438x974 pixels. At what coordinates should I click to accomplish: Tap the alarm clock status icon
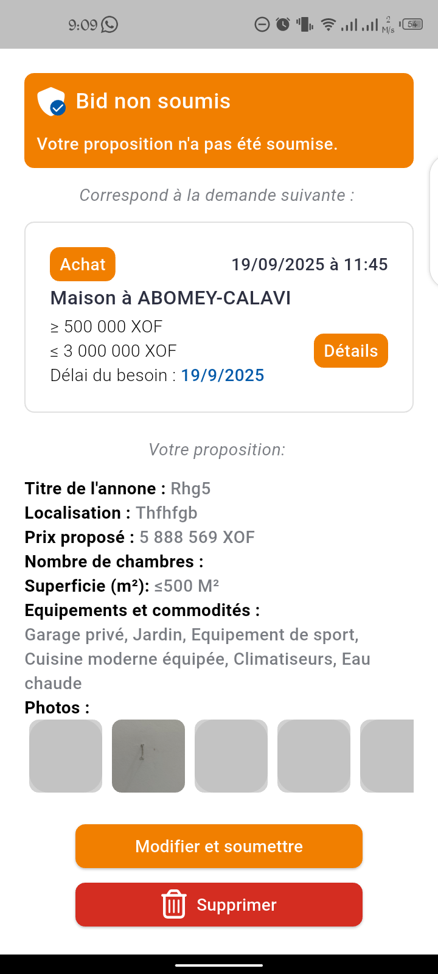click(x=283, y=25)
